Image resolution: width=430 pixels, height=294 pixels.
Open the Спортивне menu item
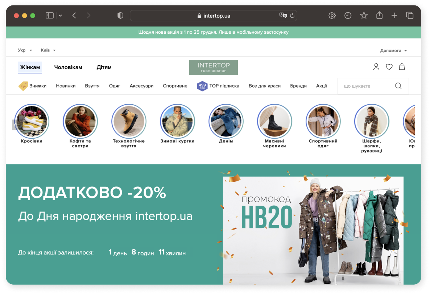175,86
